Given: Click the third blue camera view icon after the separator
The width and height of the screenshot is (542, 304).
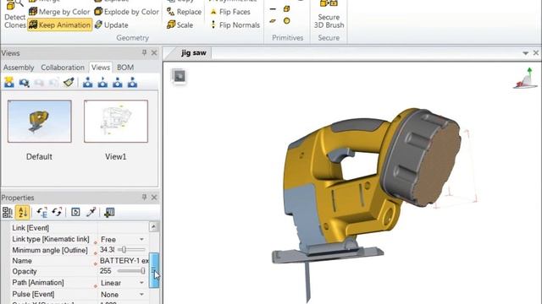Looking at the screenshot, I should pos(118,83).
